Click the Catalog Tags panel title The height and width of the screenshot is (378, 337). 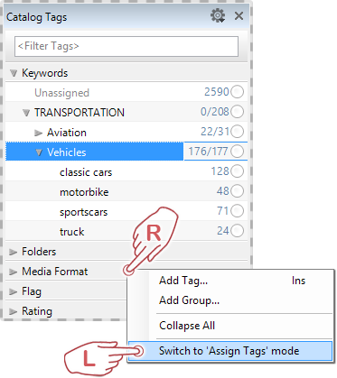click(x=36, y=17)
